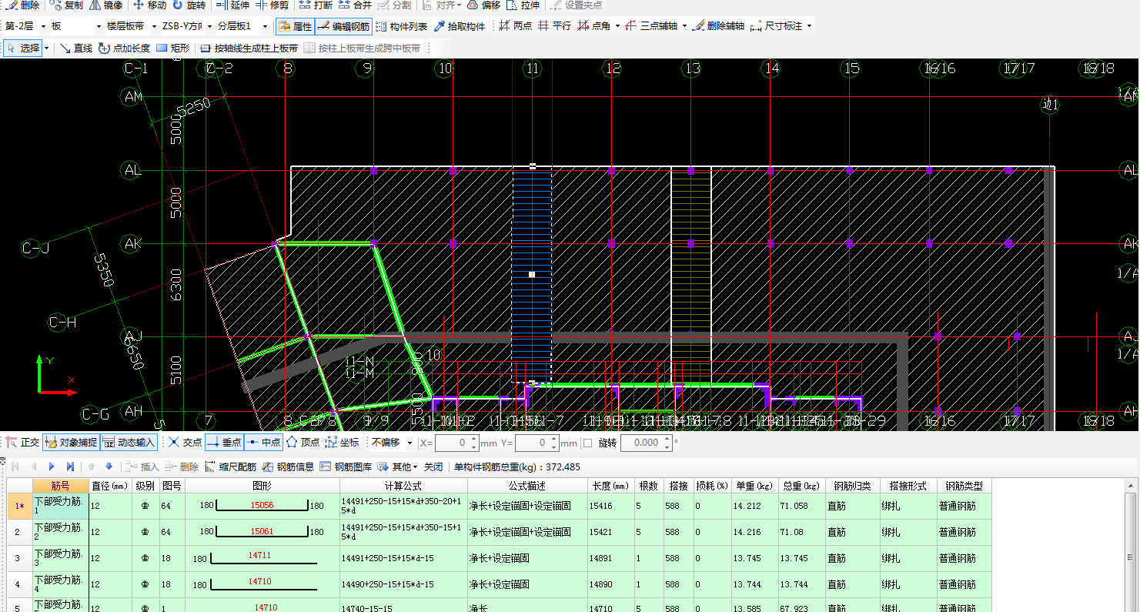1140x612 pixels.
Task: Click the 总重(kg) column header
Action: pos(801,486)
